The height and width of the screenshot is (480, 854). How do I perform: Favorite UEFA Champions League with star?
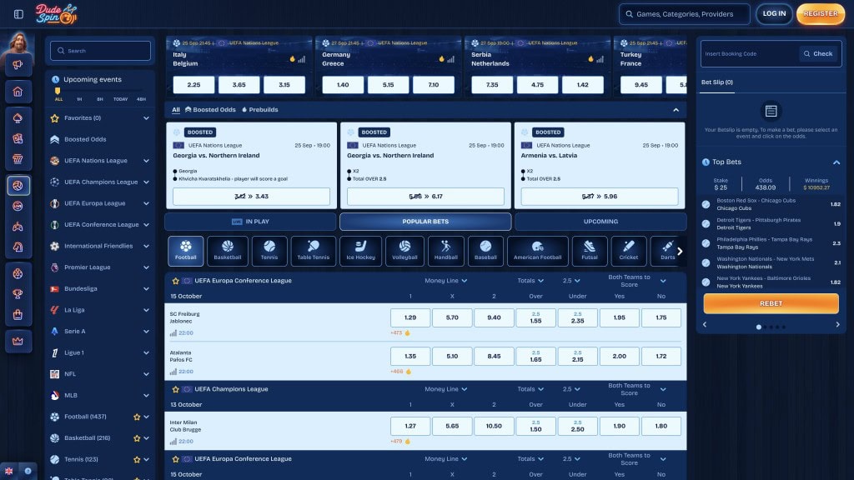tap(175, 390)
